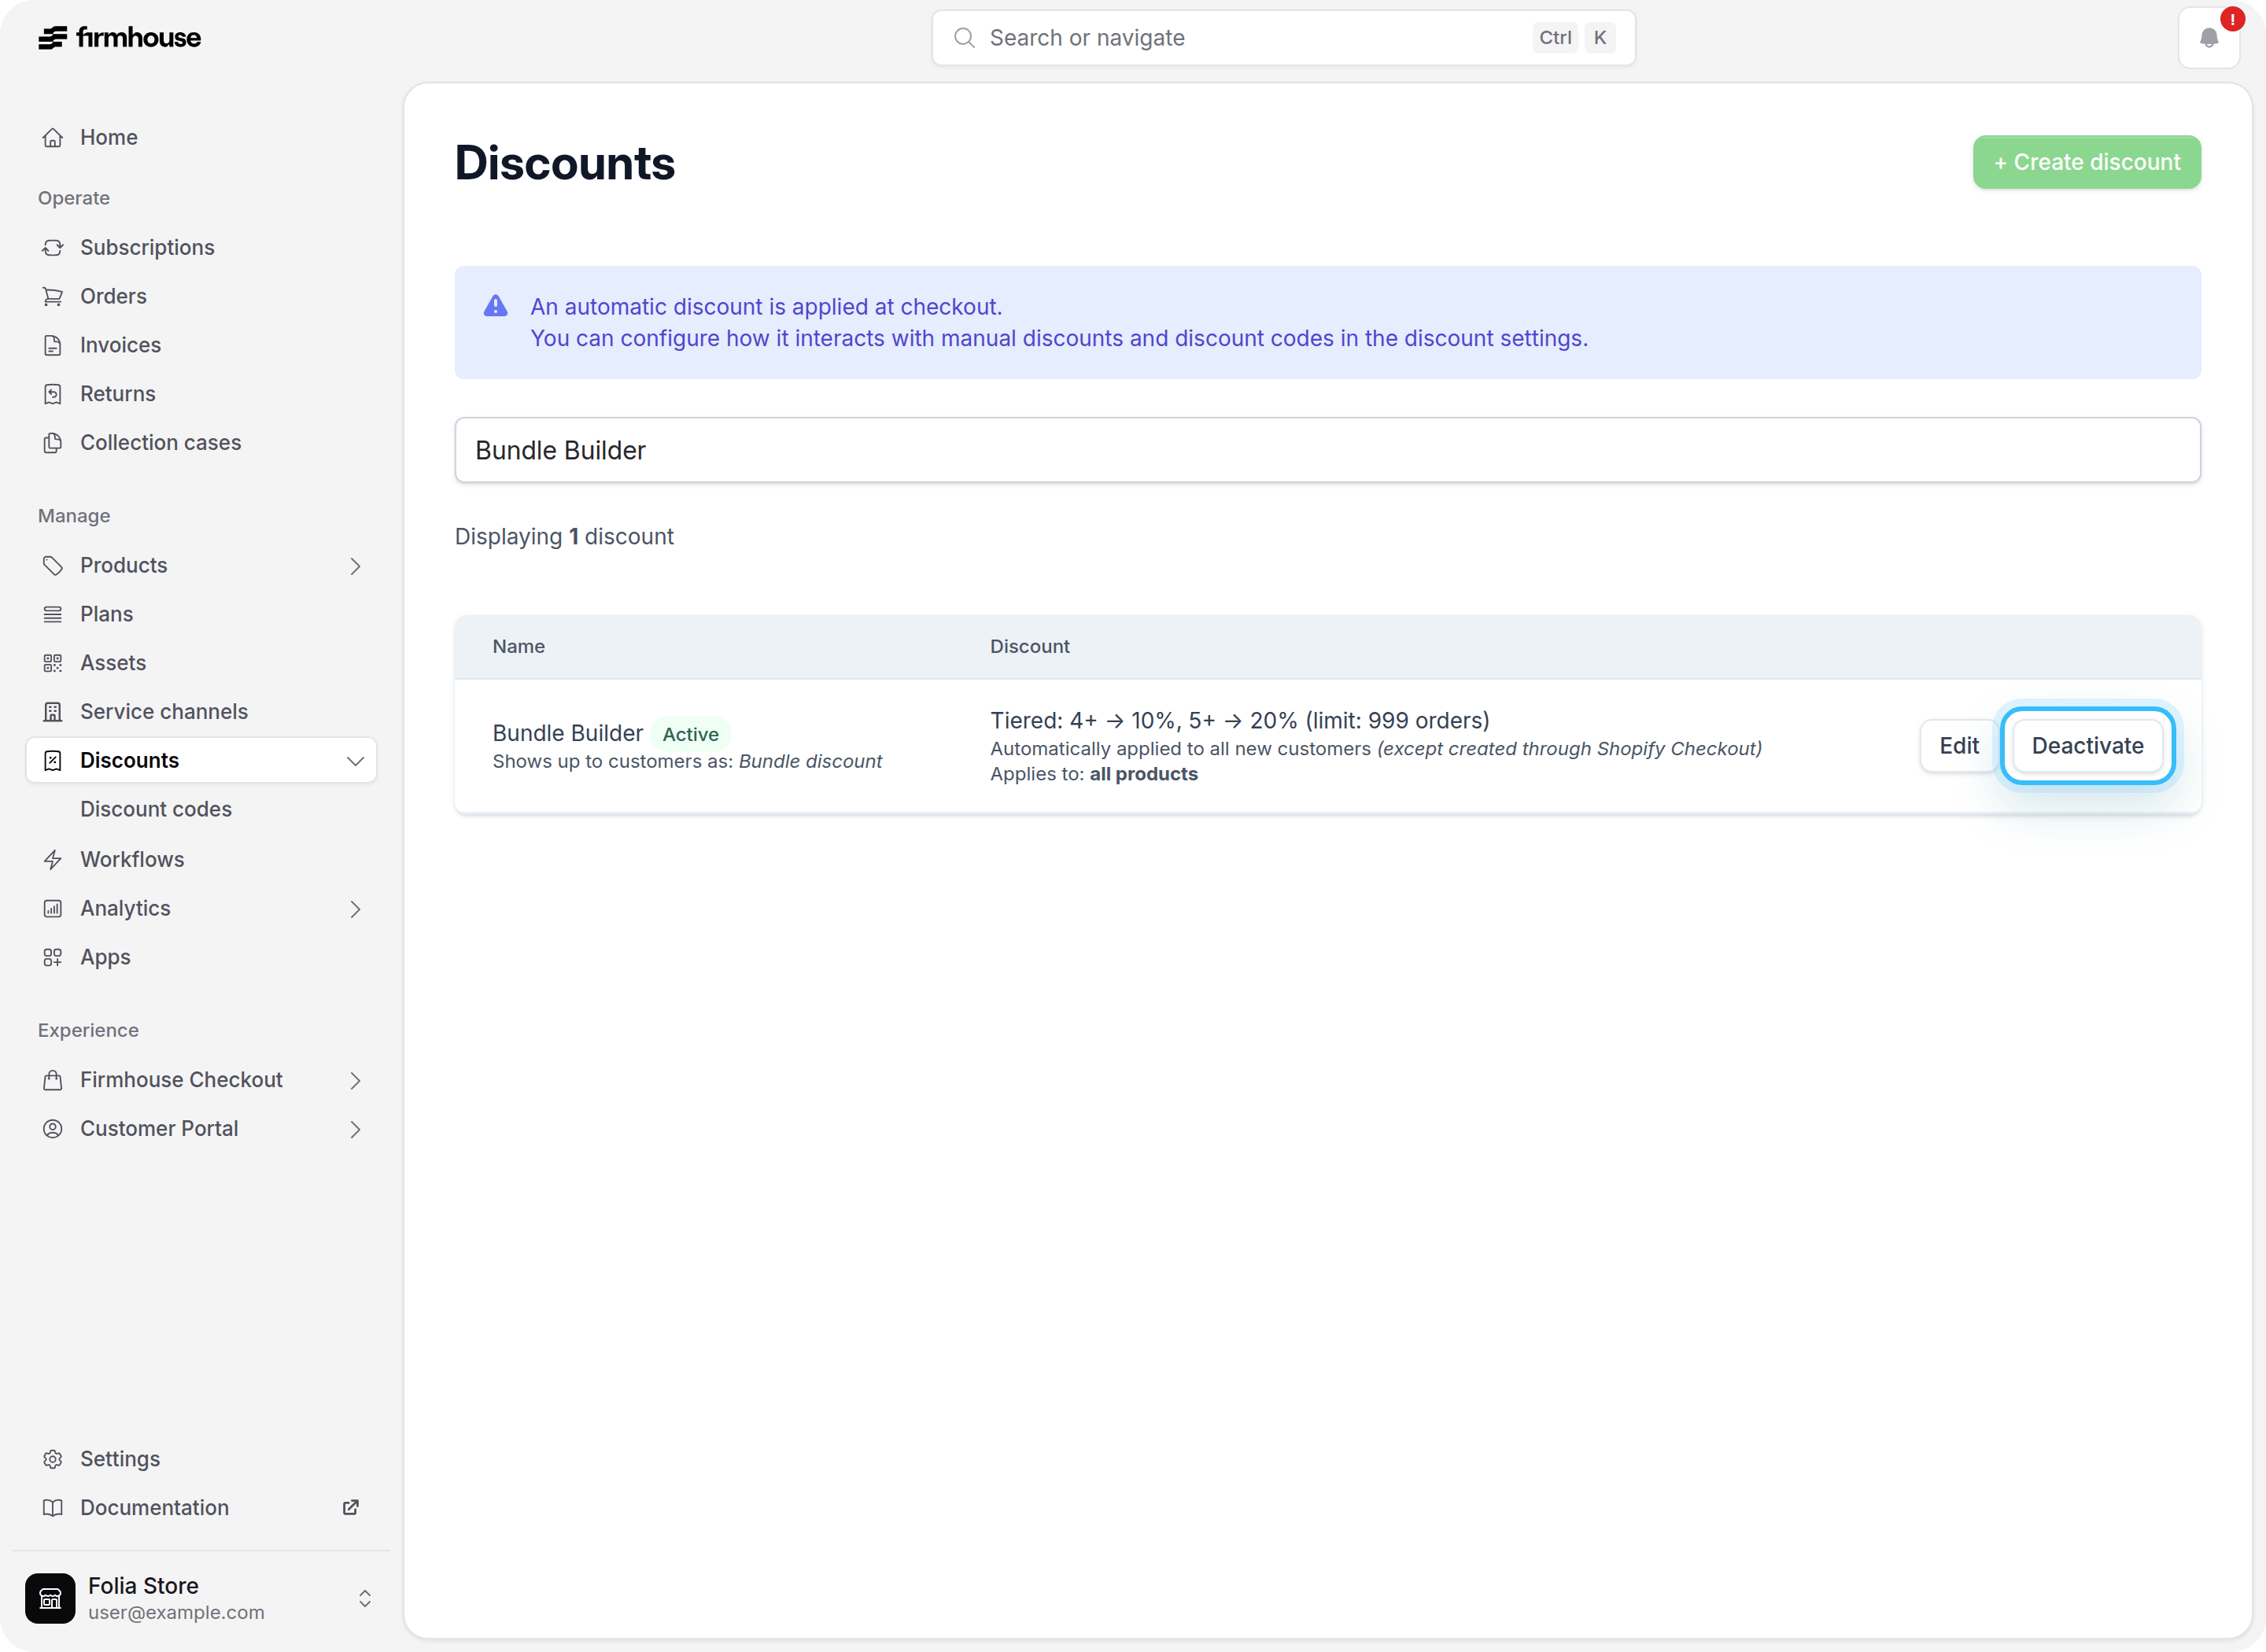Deactivate the Bundle Builder discount

(2087, 746)
